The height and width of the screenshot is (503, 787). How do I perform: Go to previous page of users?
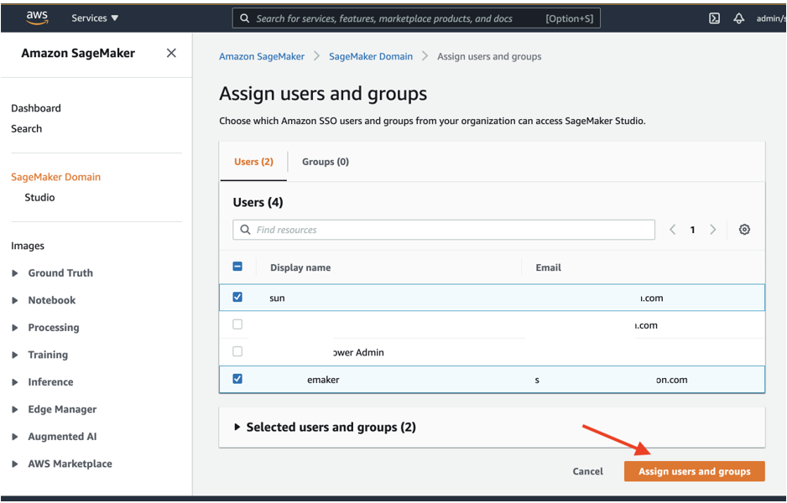(x=673, y=230)
